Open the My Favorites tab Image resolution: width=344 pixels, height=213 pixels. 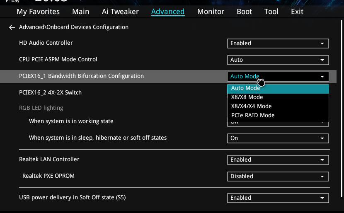39,12
